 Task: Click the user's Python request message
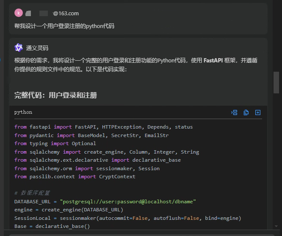point(64,26)
